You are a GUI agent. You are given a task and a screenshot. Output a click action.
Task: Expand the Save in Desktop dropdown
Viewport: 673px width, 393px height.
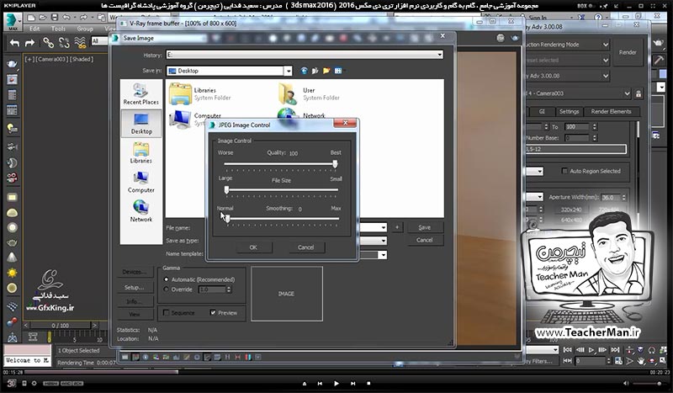288,71
